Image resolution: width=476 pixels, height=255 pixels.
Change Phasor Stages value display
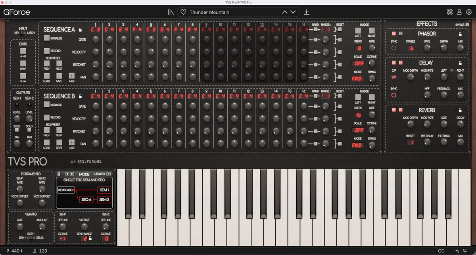411,48
